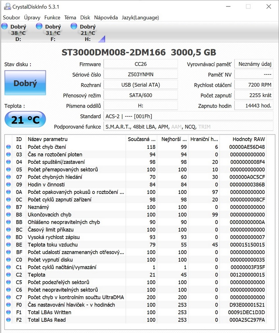Click the firmware field showing CC26

click(x=140, y=64)
